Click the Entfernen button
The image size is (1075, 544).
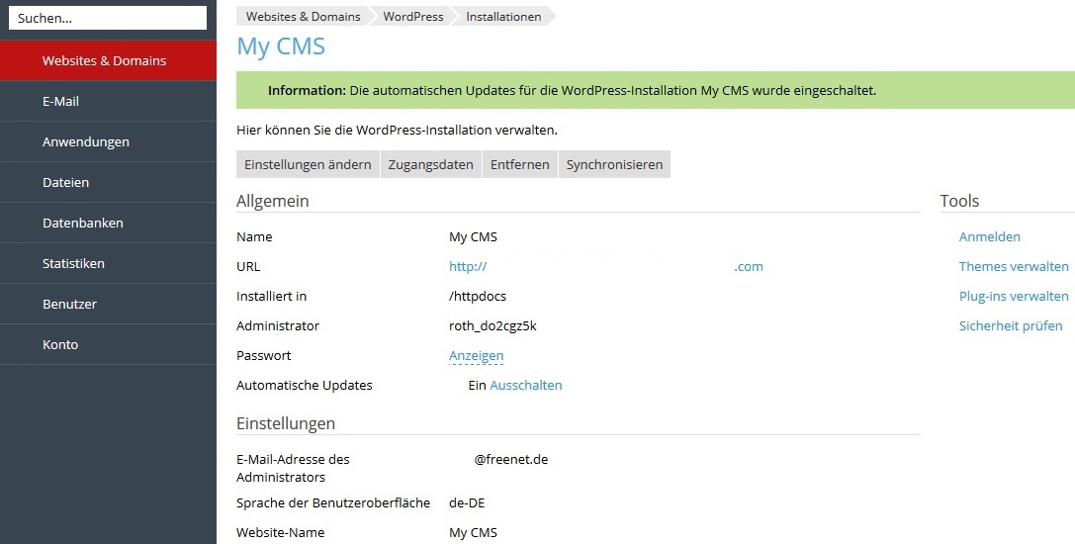pyautogui.click(x=519, y=164)
